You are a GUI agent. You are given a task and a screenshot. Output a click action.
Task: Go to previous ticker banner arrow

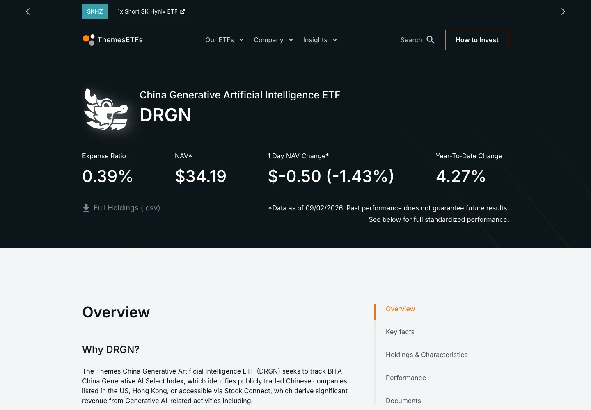point(28,11)
